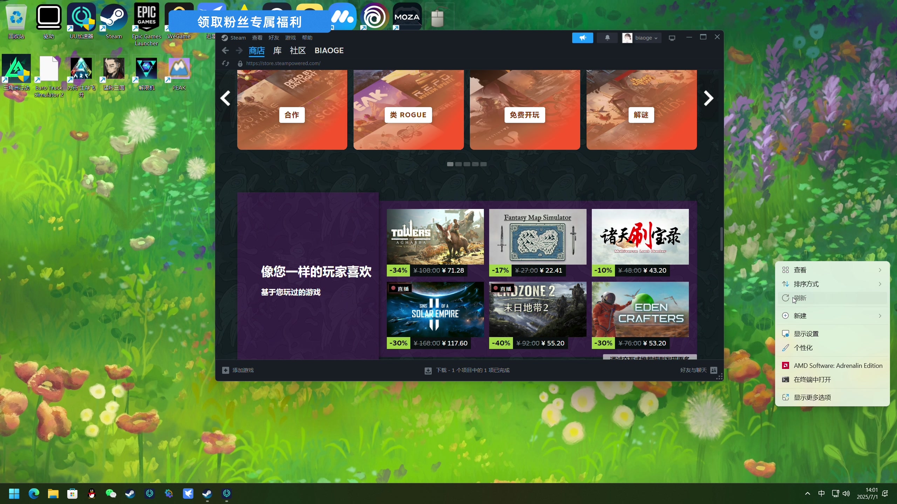Open the 查看 menu in Steam
The width and height of the screenshot is (897, 504).
257,38
